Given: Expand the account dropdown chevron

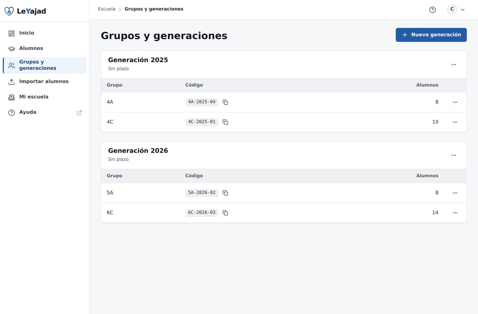Looking at the screenshot, I should pyautogui.click(x=462, y=10).
